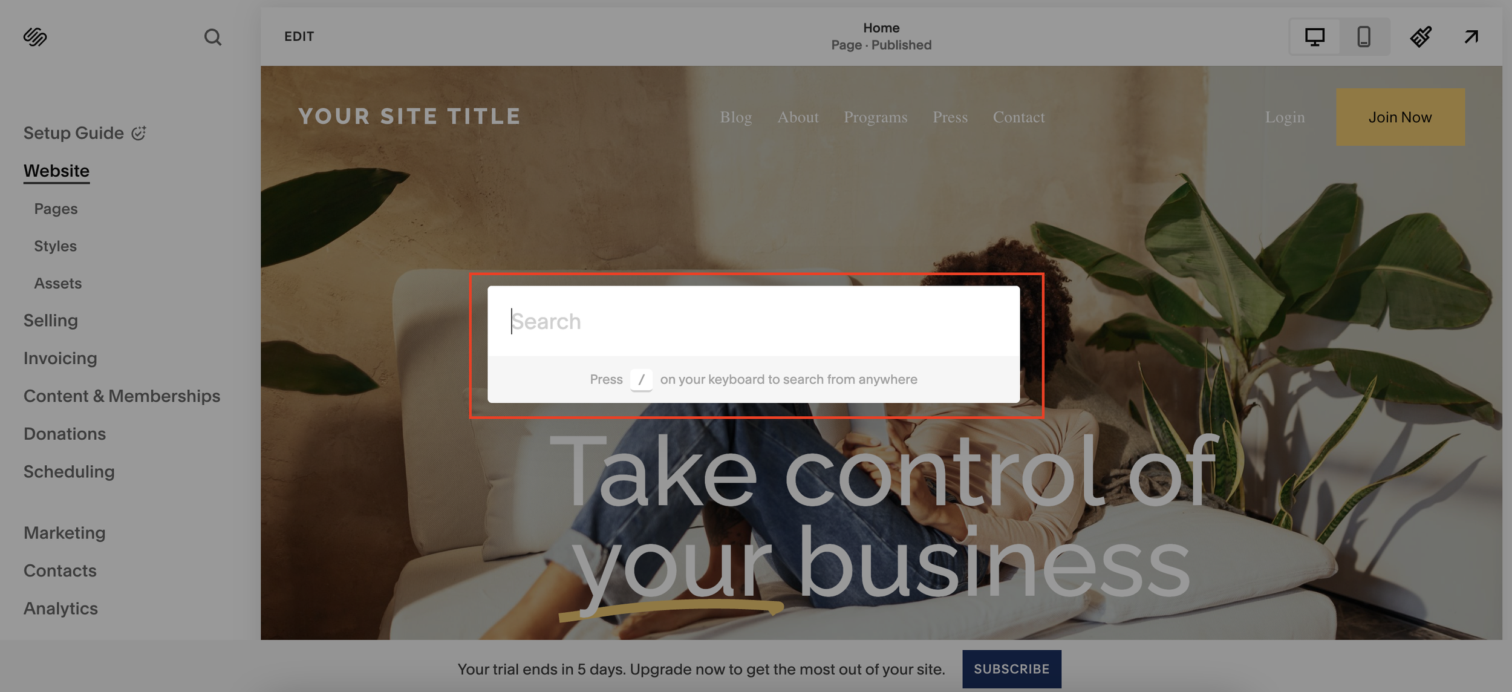The height and width of the screenshot is (692, 1512).
Task: Open the Assets panel
Action: click(57, 283)
